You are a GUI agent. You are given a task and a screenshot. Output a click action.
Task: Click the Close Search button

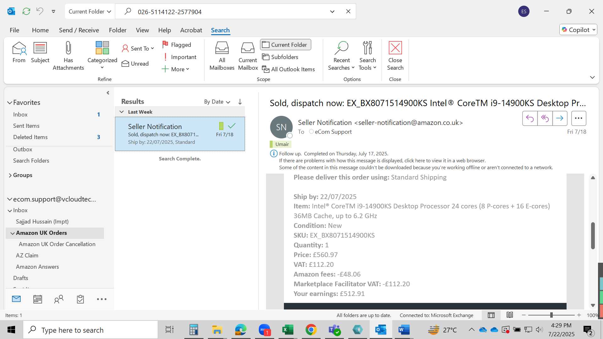395,56
